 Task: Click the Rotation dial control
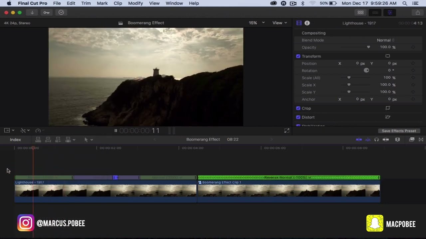(x=366, y=70)
